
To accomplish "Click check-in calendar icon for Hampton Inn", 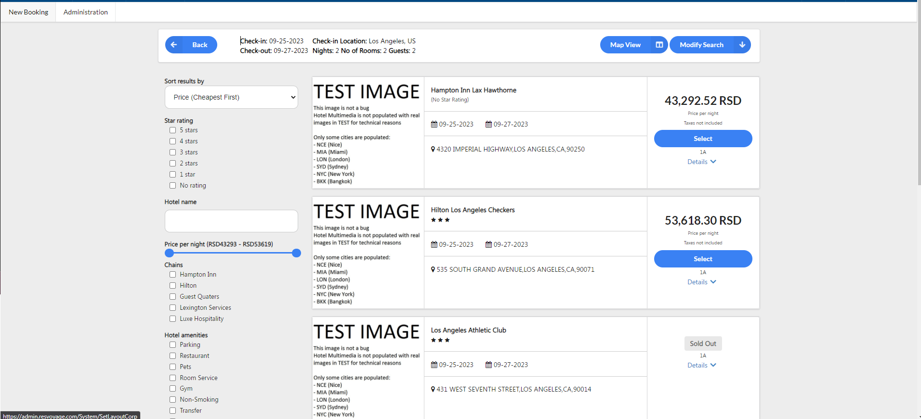I will (x=434, y=124).
